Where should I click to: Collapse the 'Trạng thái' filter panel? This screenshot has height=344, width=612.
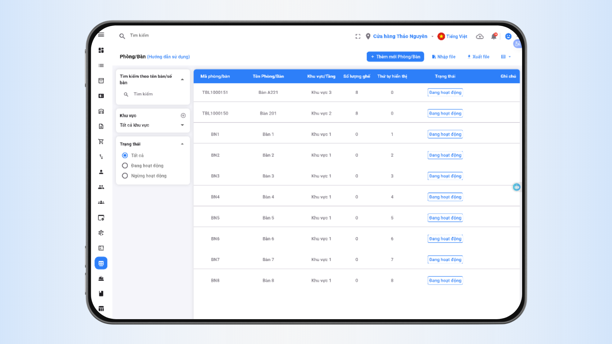point(182,144)
